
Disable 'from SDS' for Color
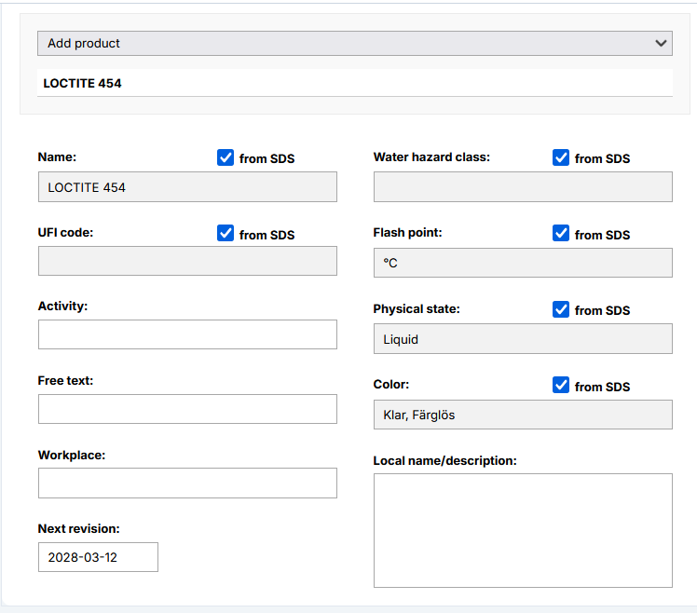(x=561, y=385)
